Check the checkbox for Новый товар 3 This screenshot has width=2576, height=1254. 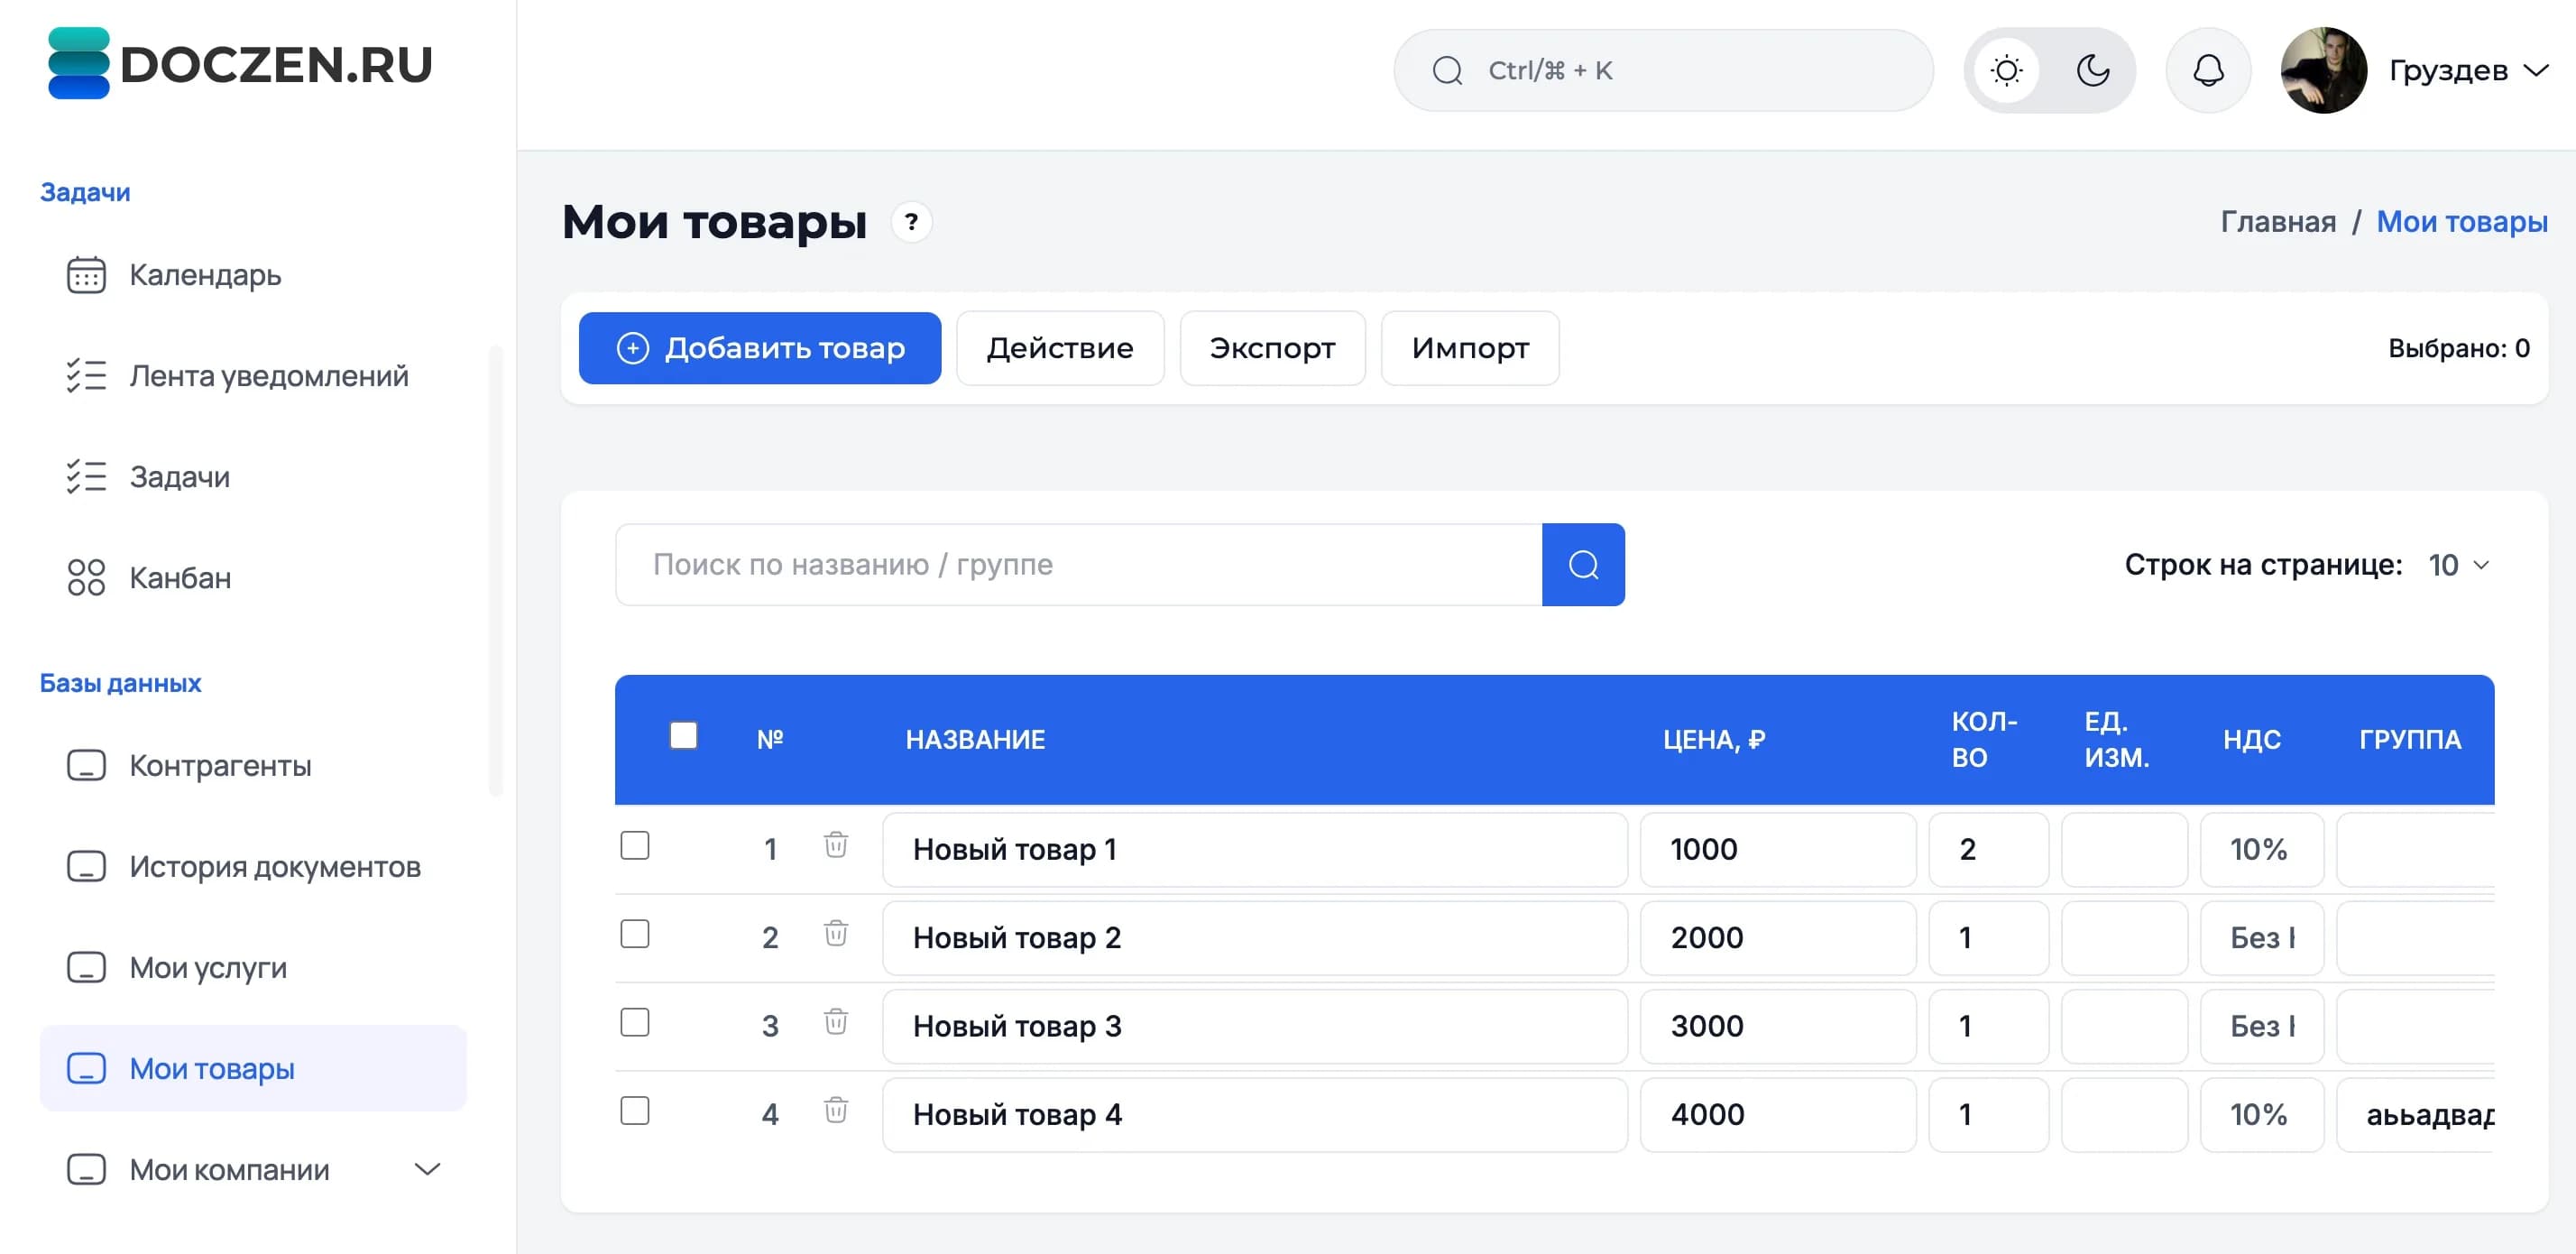coord(635,1023)
